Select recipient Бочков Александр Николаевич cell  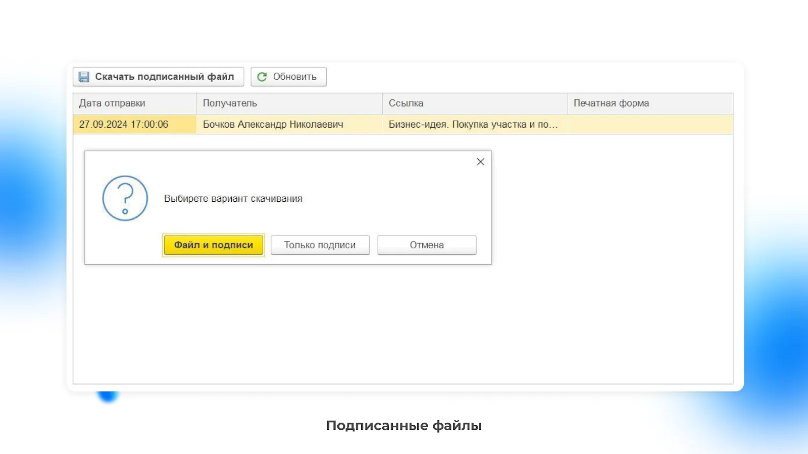point(273,125)
